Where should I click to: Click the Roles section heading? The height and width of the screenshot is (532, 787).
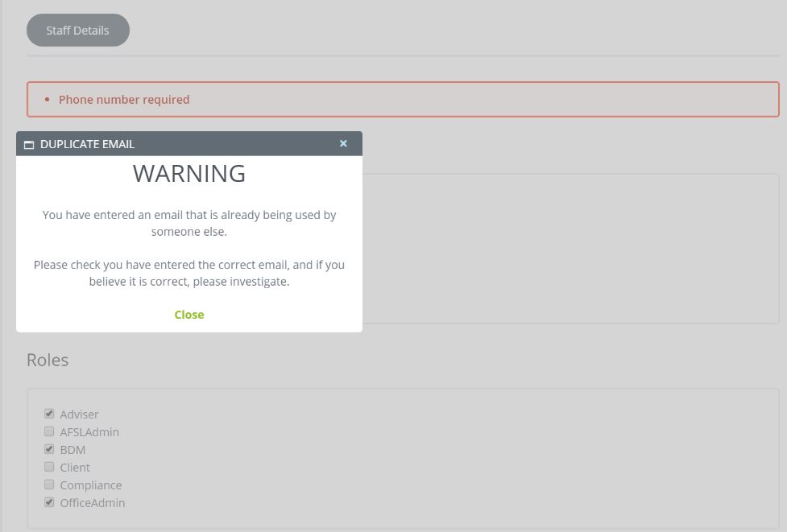point(48,360)
